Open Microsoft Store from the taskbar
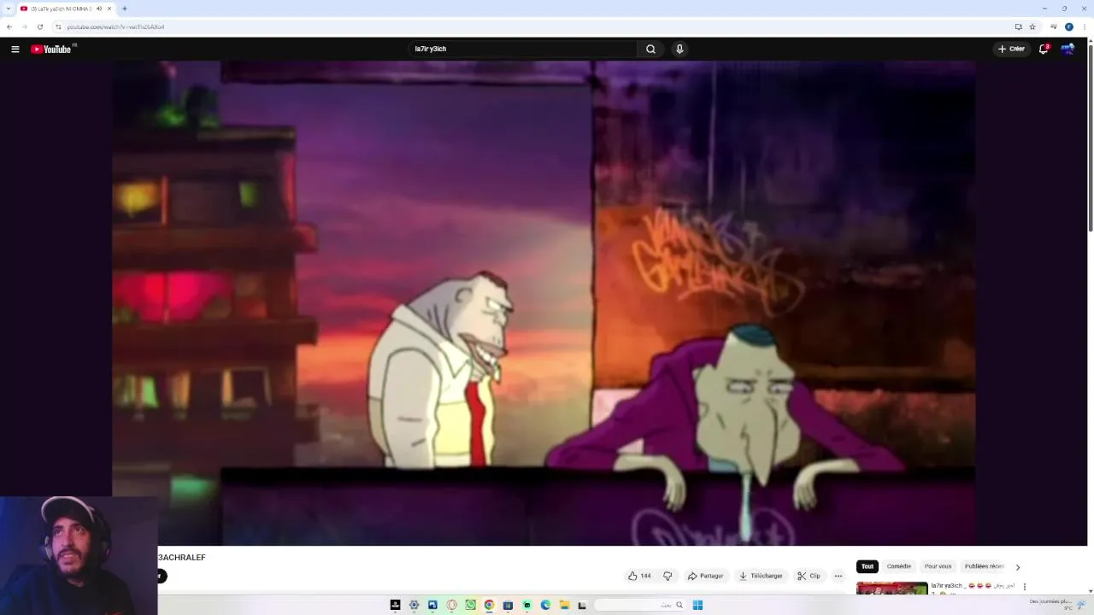 pos(508,605)
